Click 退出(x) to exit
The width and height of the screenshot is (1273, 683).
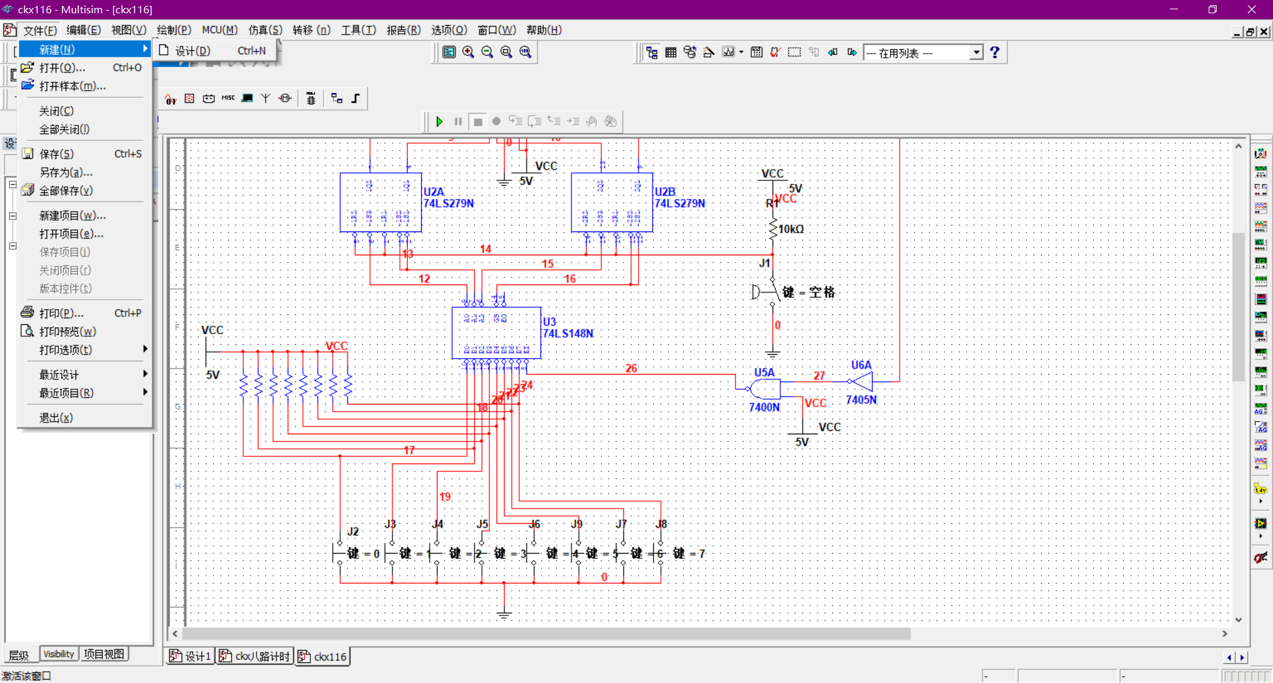tap(85, 418)
